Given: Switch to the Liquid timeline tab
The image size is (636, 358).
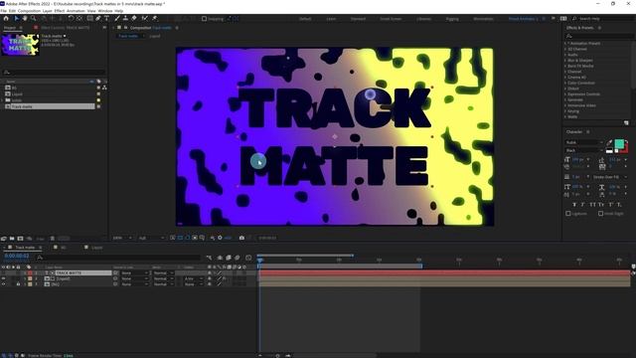Looking at the screenshot, I should point(96,248).
